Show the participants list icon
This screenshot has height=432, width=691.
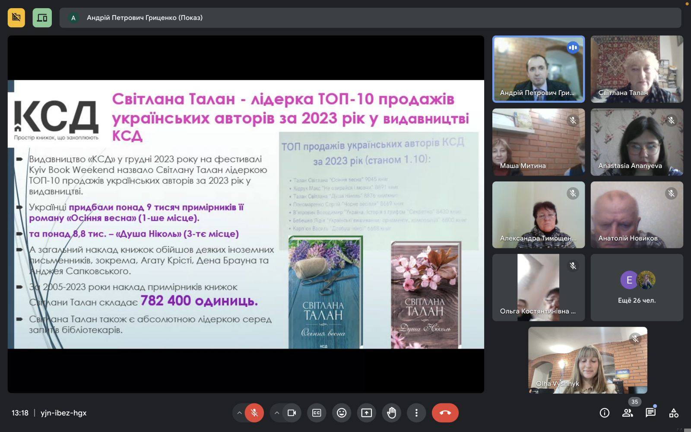point(628,413)
